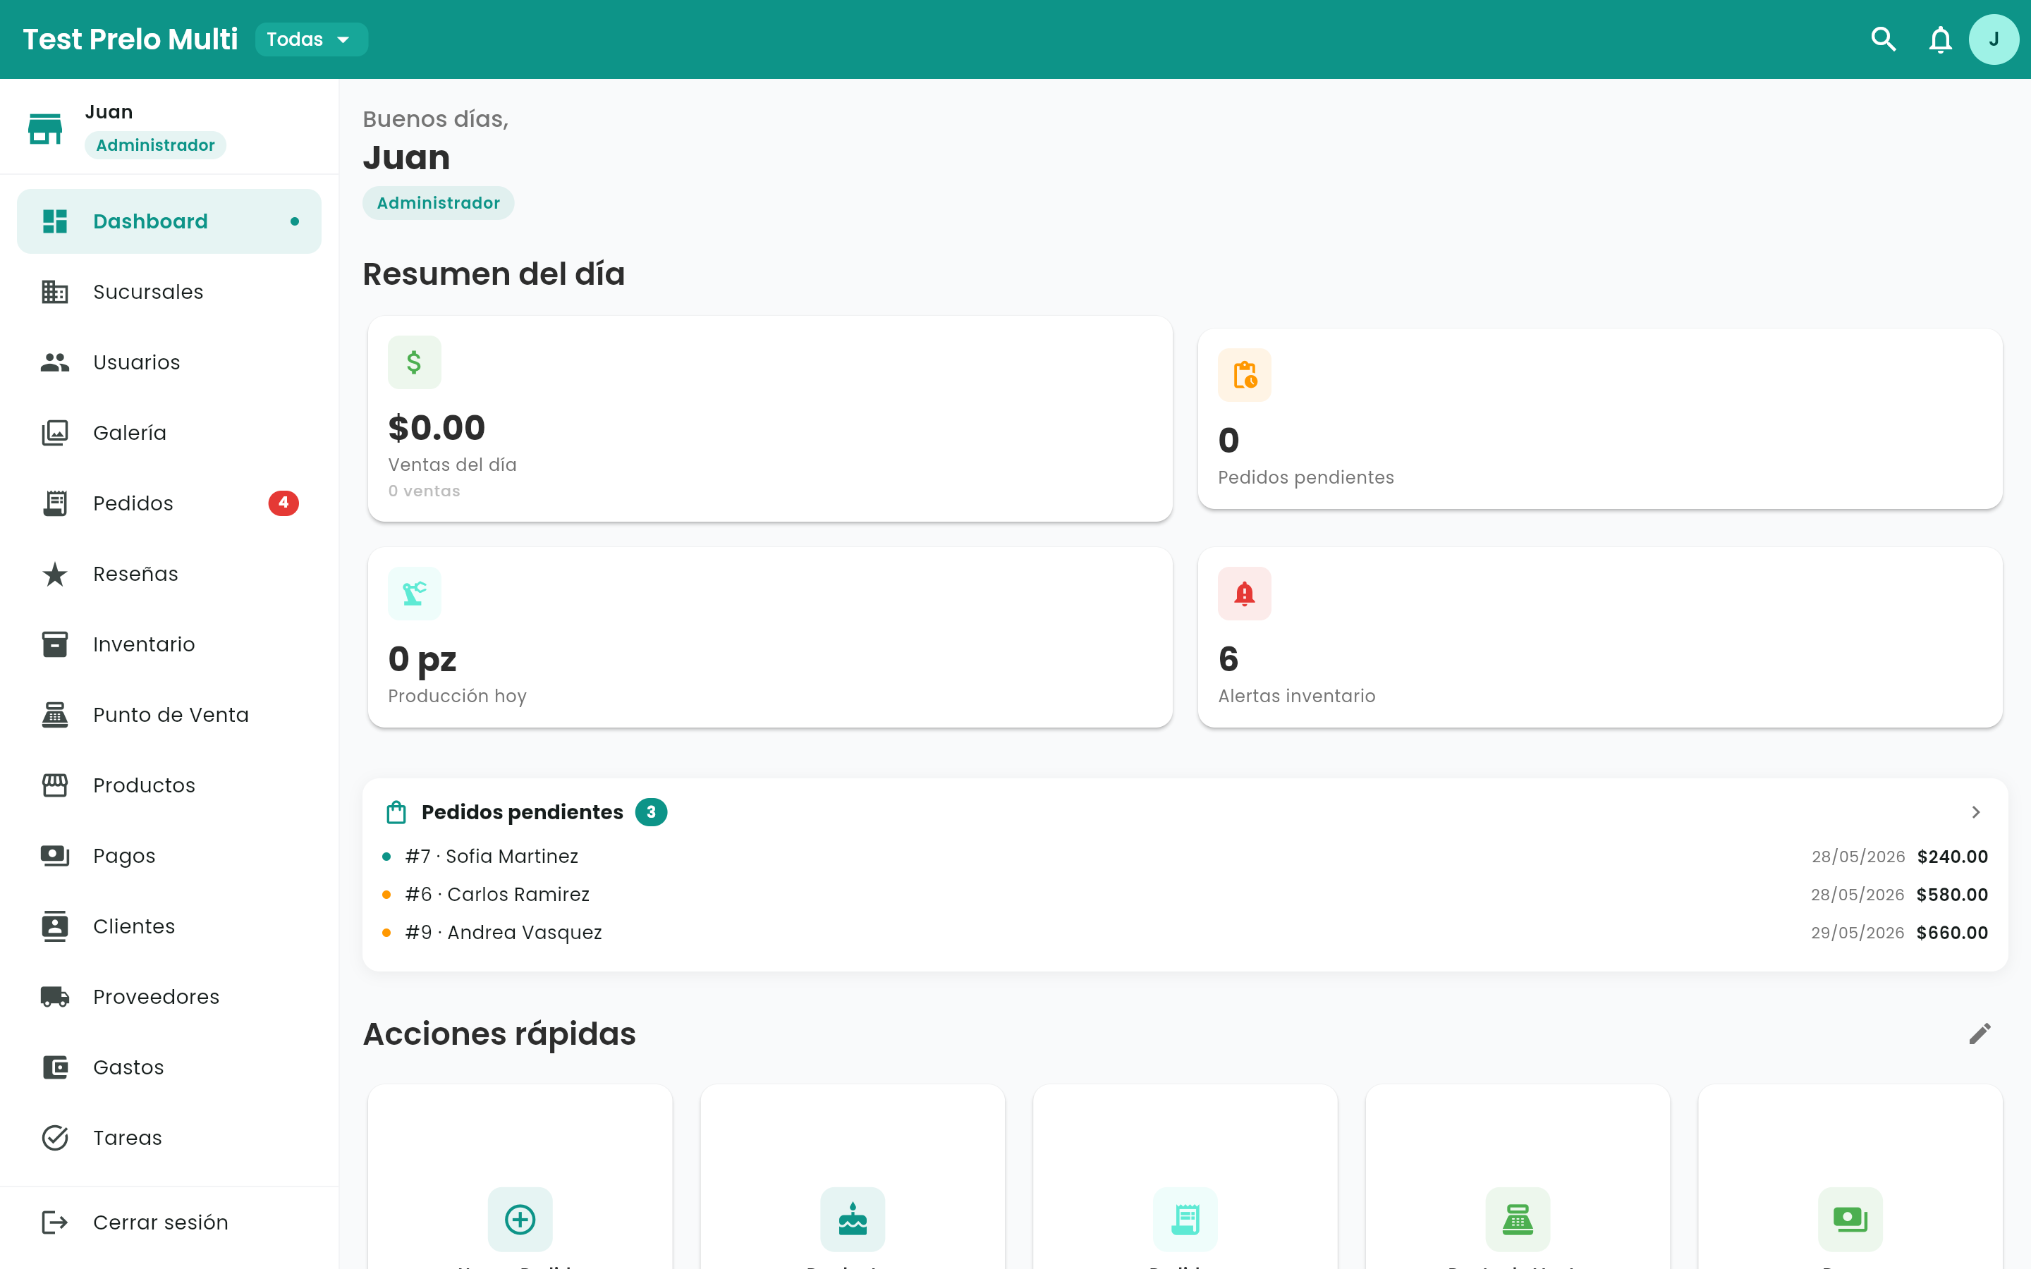Click the shopping bag icon by Pedidos pendientes
The image size is (2031, 1269).
click(x=396, y=812)
